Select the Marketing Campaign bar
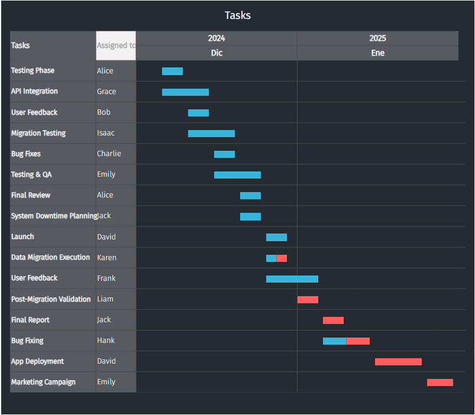Viewport: 475px width, 415px height. [x=440, y=382]
